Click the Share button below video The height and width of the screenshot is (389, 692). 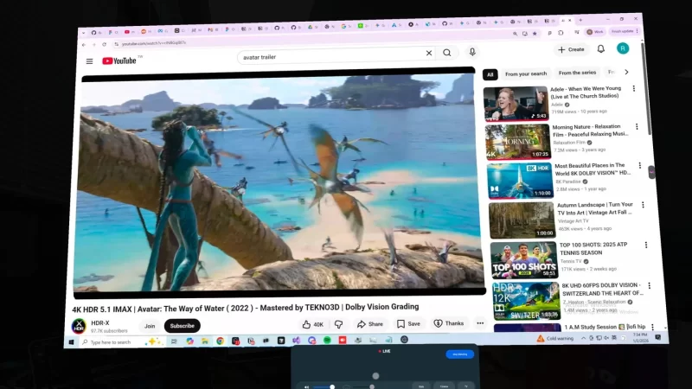(x=370, y=324)
